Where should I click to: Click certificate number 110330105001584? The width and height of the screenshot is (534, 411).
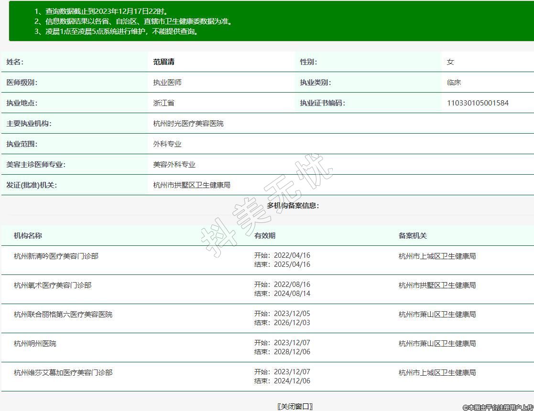478,103
